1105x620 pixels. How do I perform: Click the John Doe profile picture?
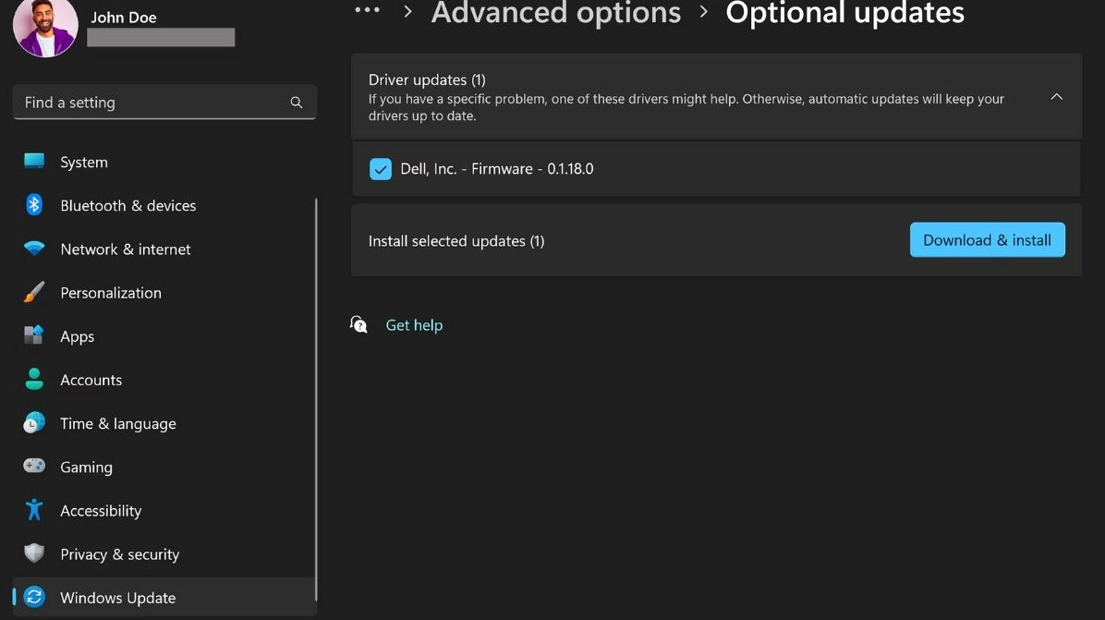click(45, 26)
